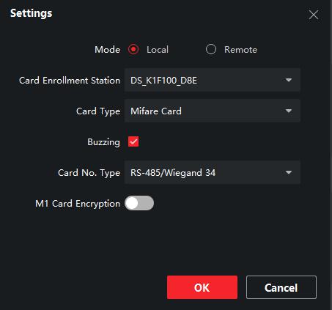Image resolution: width=332 pixels, height=310 pixels.
Task: Click the M1 Card Encryption label
Action: pyautogui.click(x=78, y=204)
